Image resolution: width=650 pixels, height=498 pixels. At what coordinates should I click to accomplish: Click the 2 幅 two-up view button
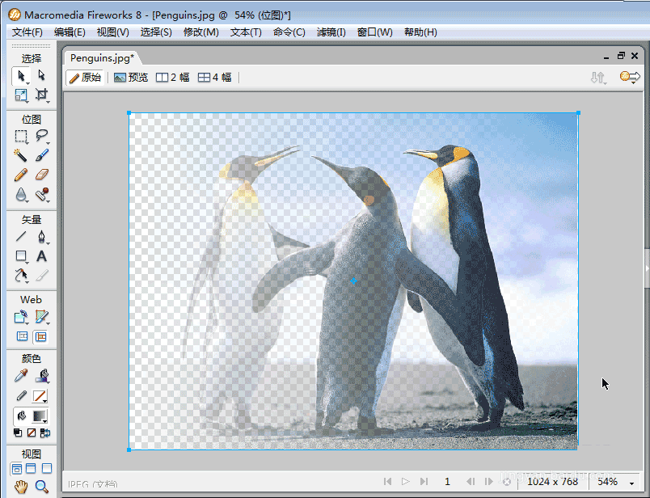click(x=172, y=78)
